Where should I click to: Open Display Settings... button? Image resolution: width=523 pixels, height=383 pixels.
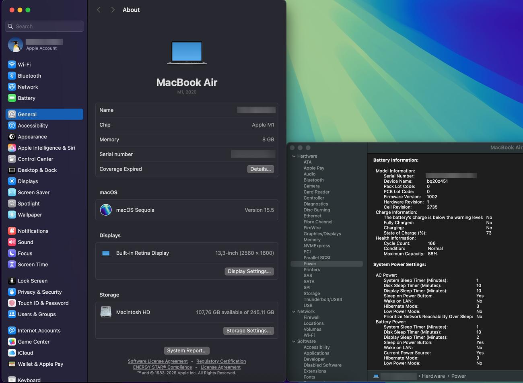click(x=249, y=271)
